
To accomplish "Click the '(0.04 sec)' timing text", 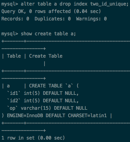I will [x=87, y=11].
